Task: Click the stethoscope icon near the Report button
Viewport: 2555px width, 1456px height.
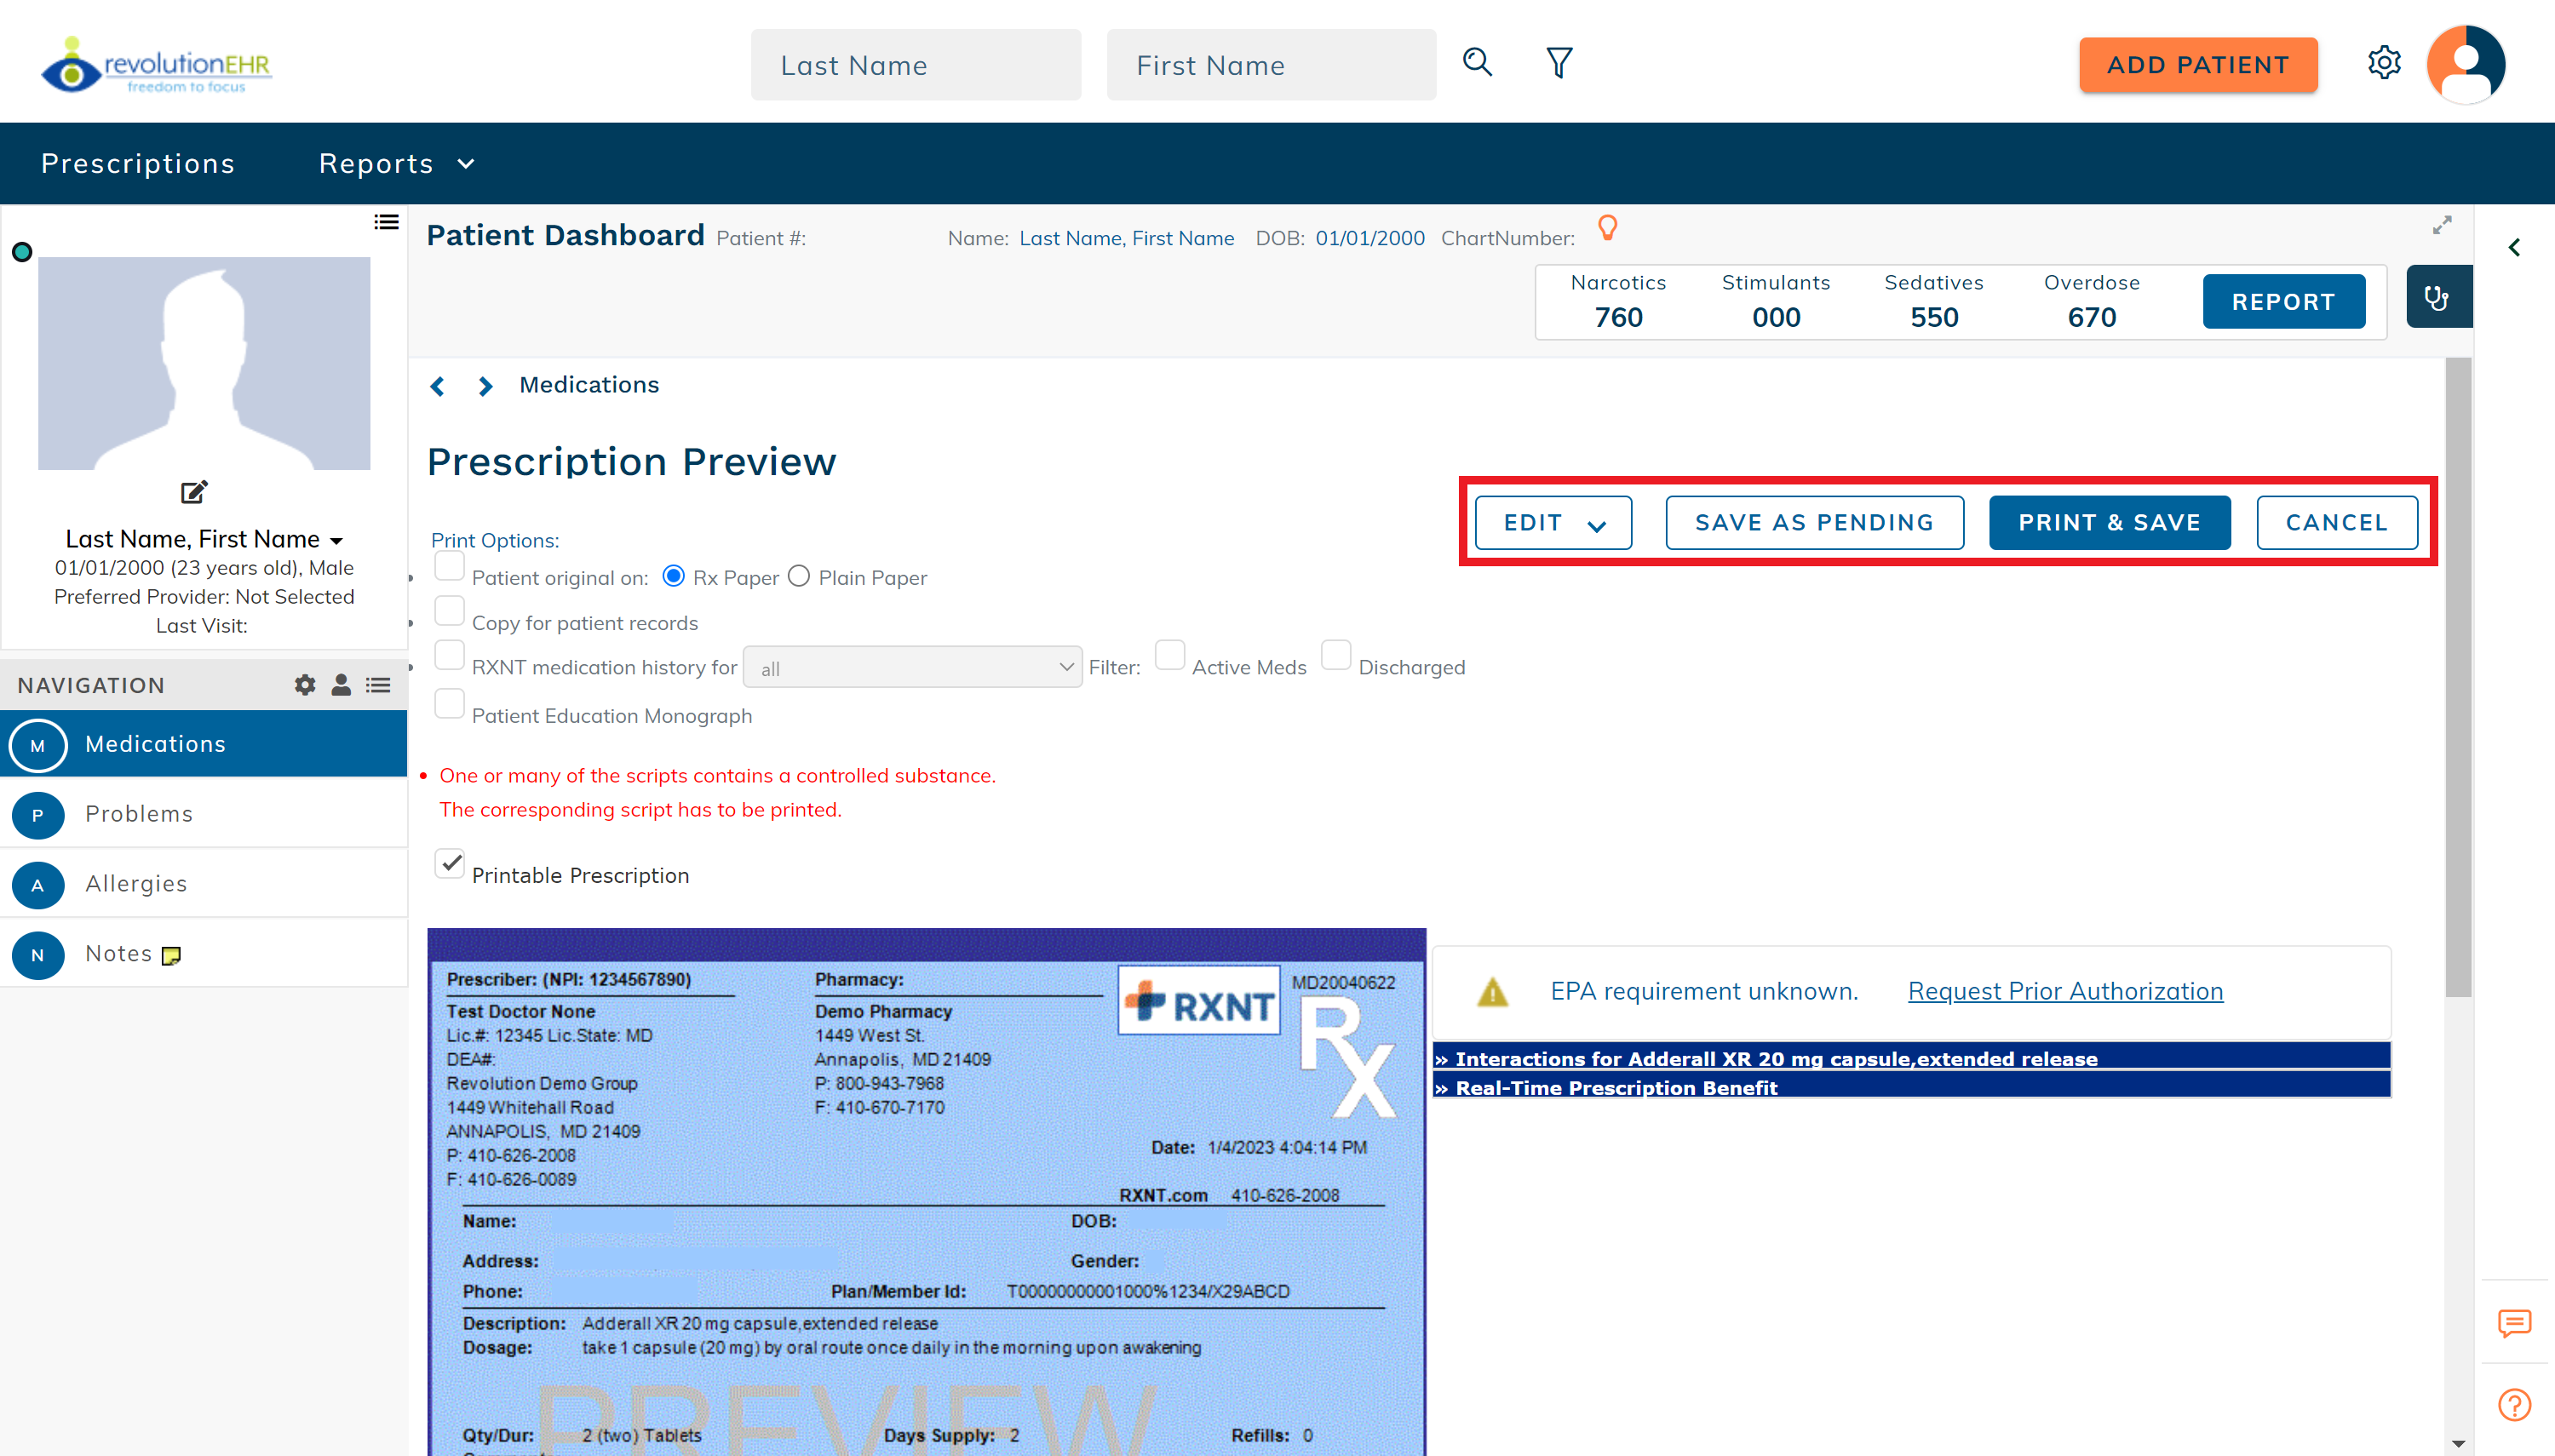Action: pyautogui.click(x=2438, y=297)
